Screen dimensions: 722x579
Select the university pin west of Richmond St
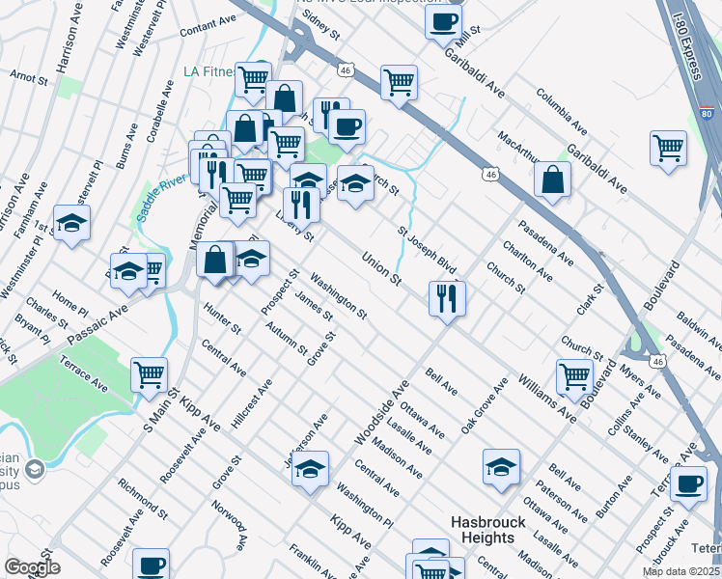pyautogui.click(x=35, y=469)
